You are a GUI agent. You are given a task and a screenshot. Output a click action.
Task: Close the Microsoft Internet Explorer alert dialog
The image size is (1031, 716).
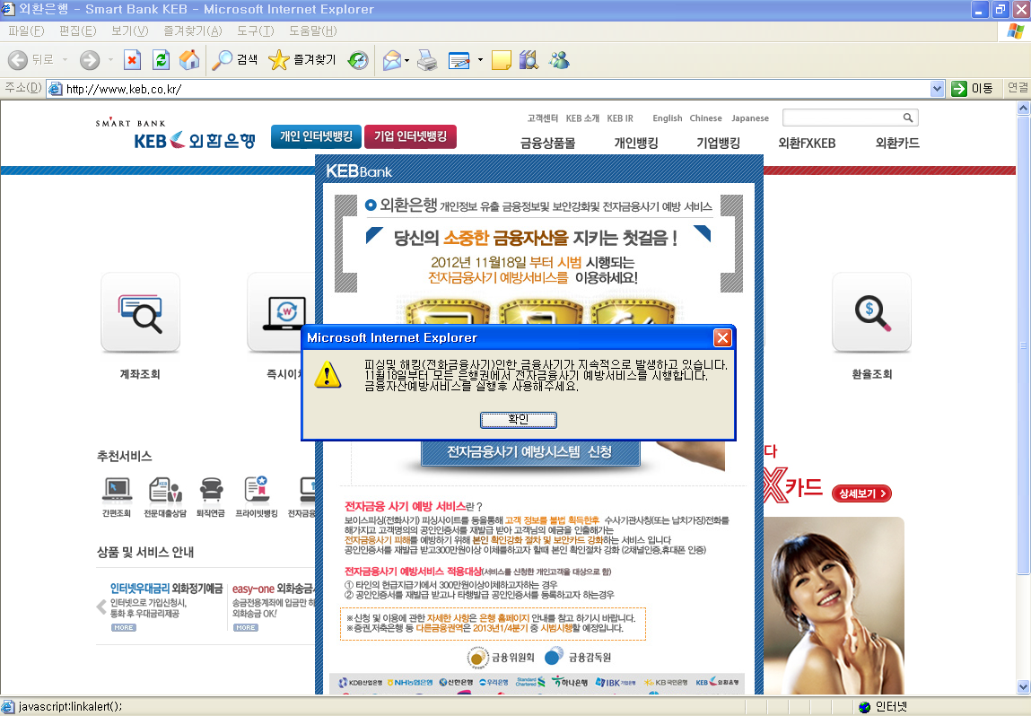coord(722,338)
